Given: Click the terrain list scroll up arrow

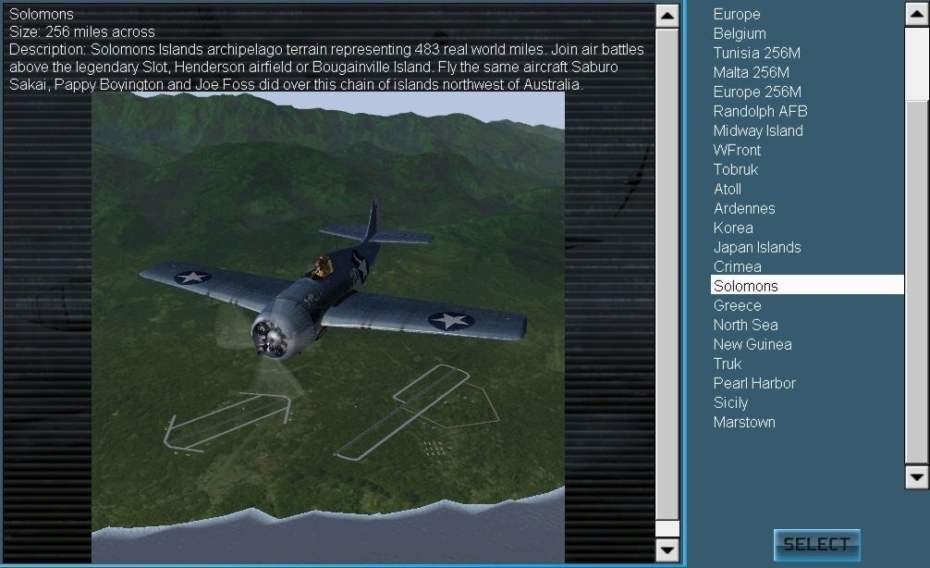Looking at the screenshot, I should [x=917, y=14].
